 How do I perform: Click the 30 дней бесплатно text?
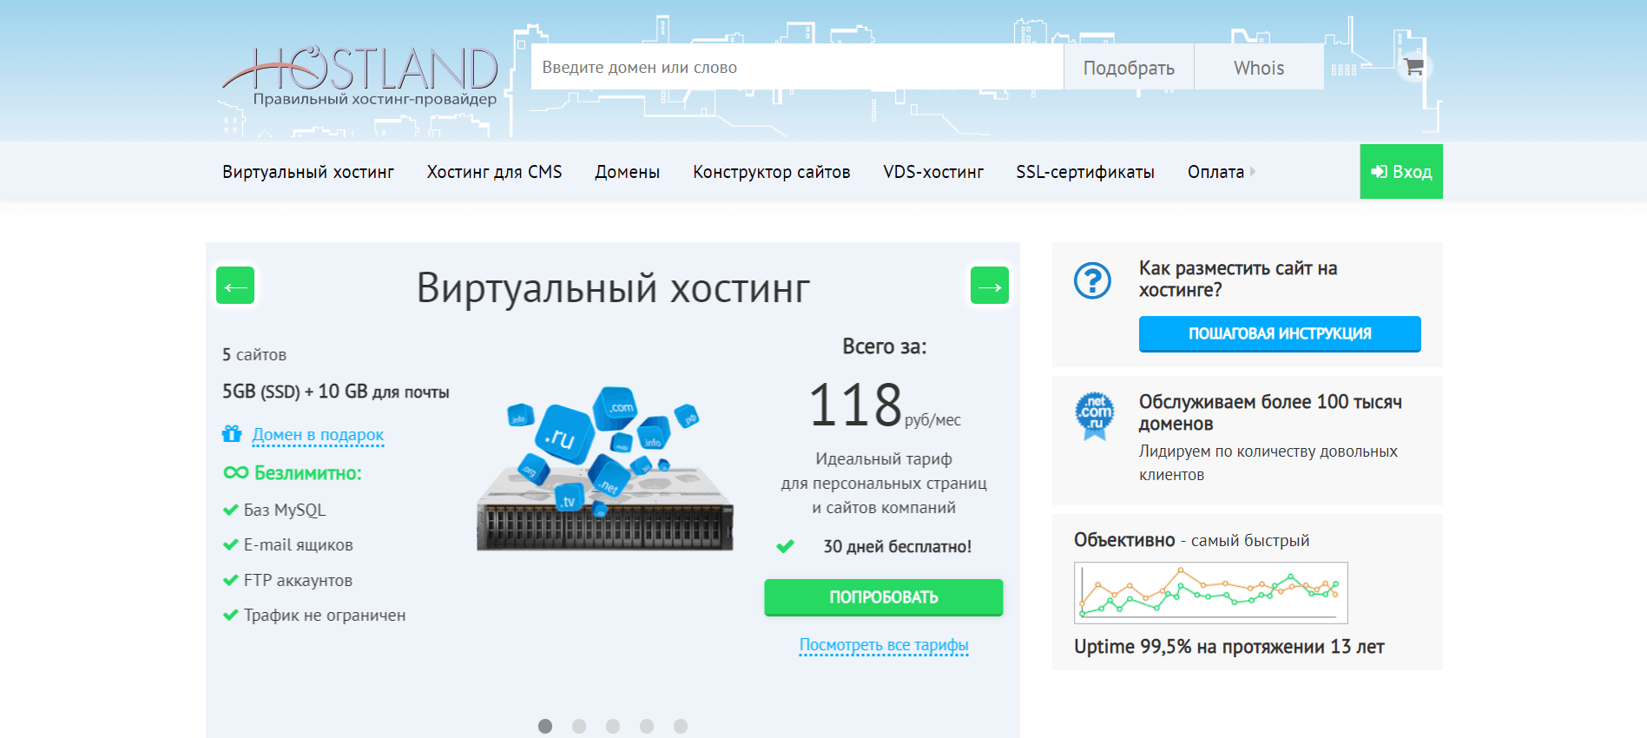(897, 546)
